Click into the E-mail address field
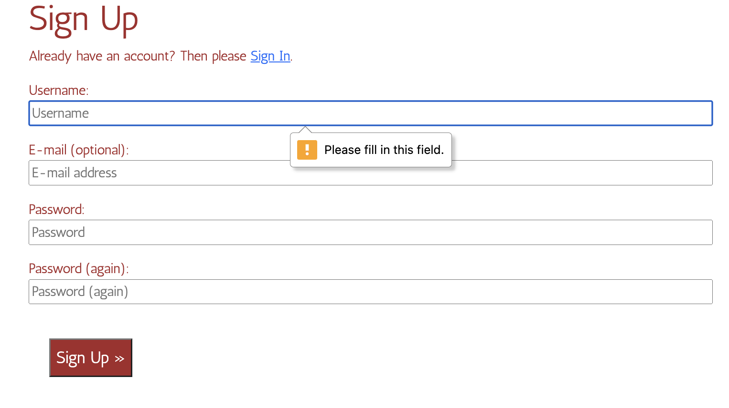 point(191,173)
